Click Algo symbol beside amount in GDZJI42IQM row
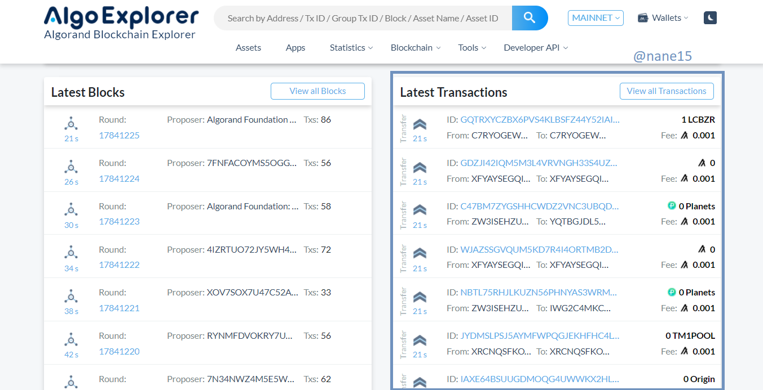The height and width of the screenshot is (390, 763). (702, 163)
